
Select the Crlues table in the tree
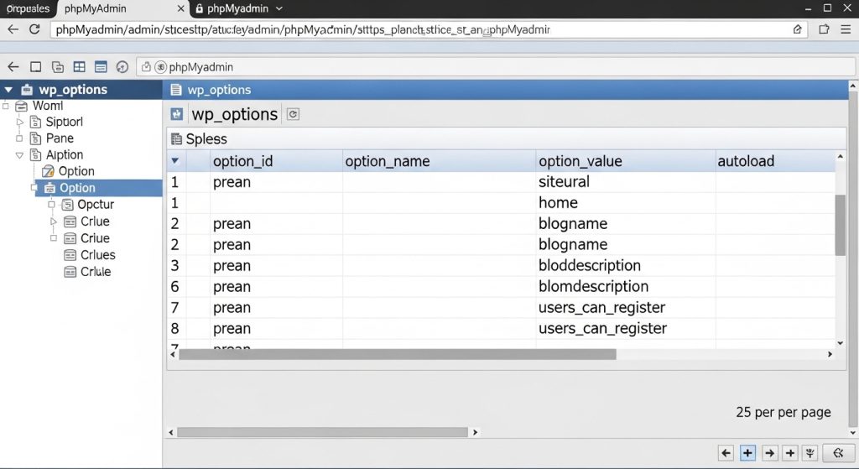click(97, 255)
